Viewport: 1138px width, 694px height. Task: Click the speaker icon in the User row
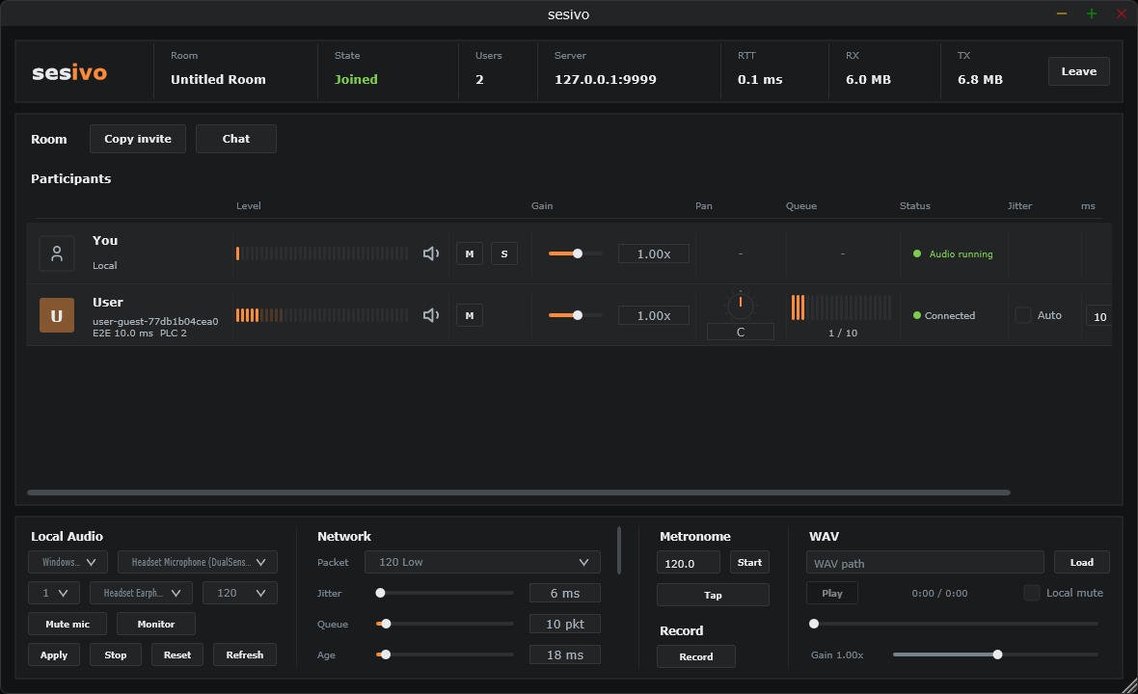[431, 315]
